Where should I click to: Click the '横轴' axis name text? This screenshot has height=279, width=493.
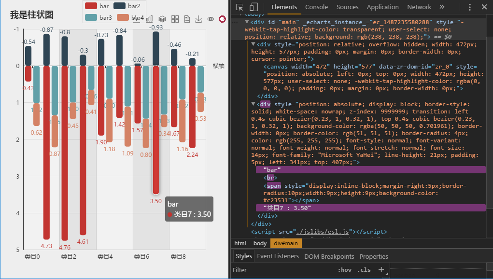pos(219,66)
